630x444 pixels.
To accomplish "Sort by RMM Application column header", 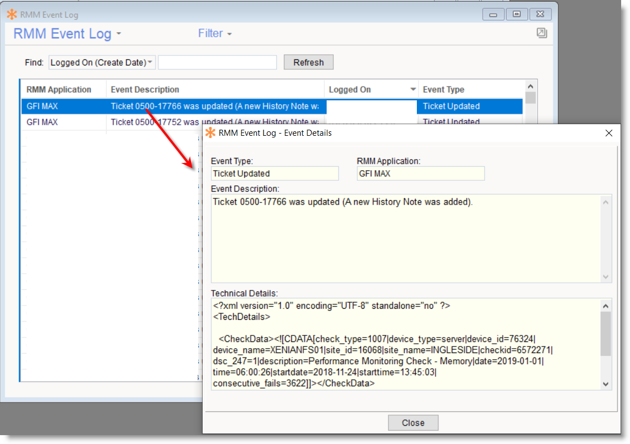I will point(59,90).
